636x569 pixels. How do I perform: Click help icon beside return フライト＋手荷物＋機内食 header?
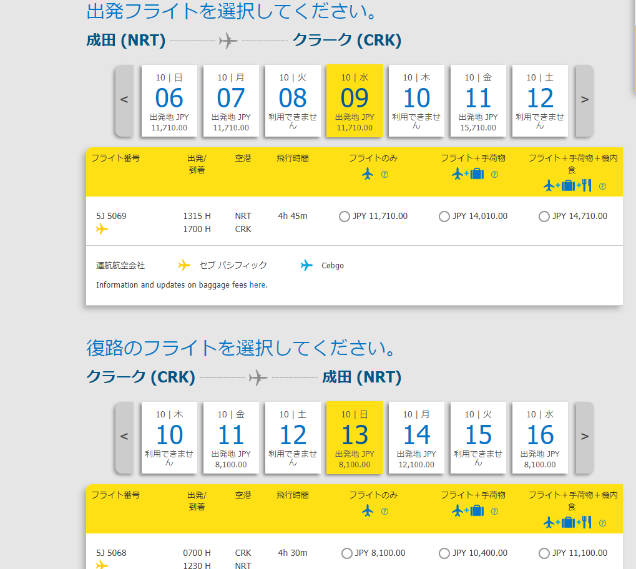click(x=602, y=523)
